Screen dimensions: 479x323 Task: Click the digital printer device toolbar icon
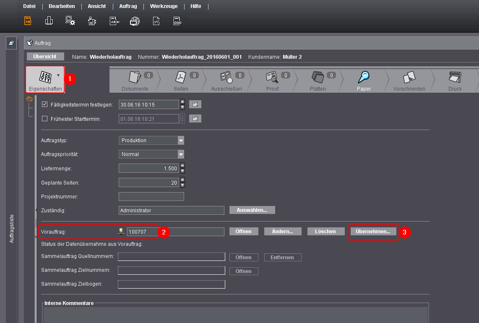point(92,21)
